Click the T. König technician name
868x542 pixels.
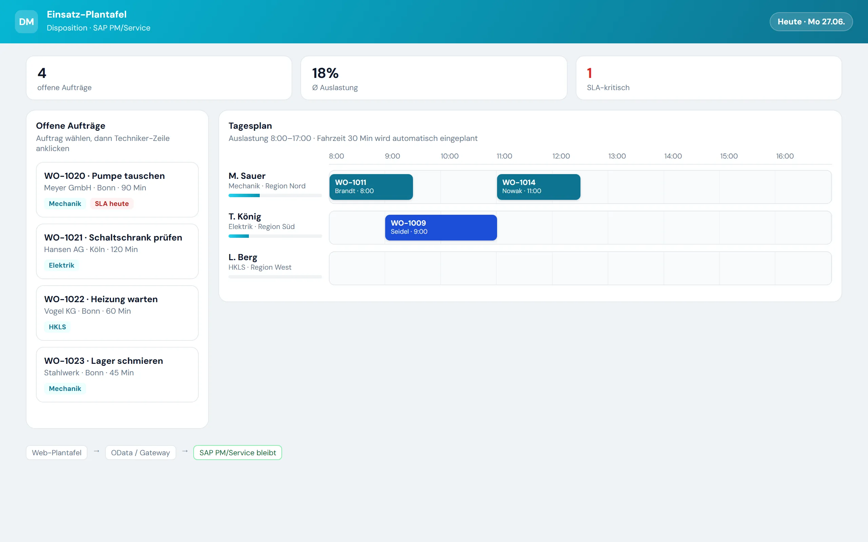click(x=244, y=216)
